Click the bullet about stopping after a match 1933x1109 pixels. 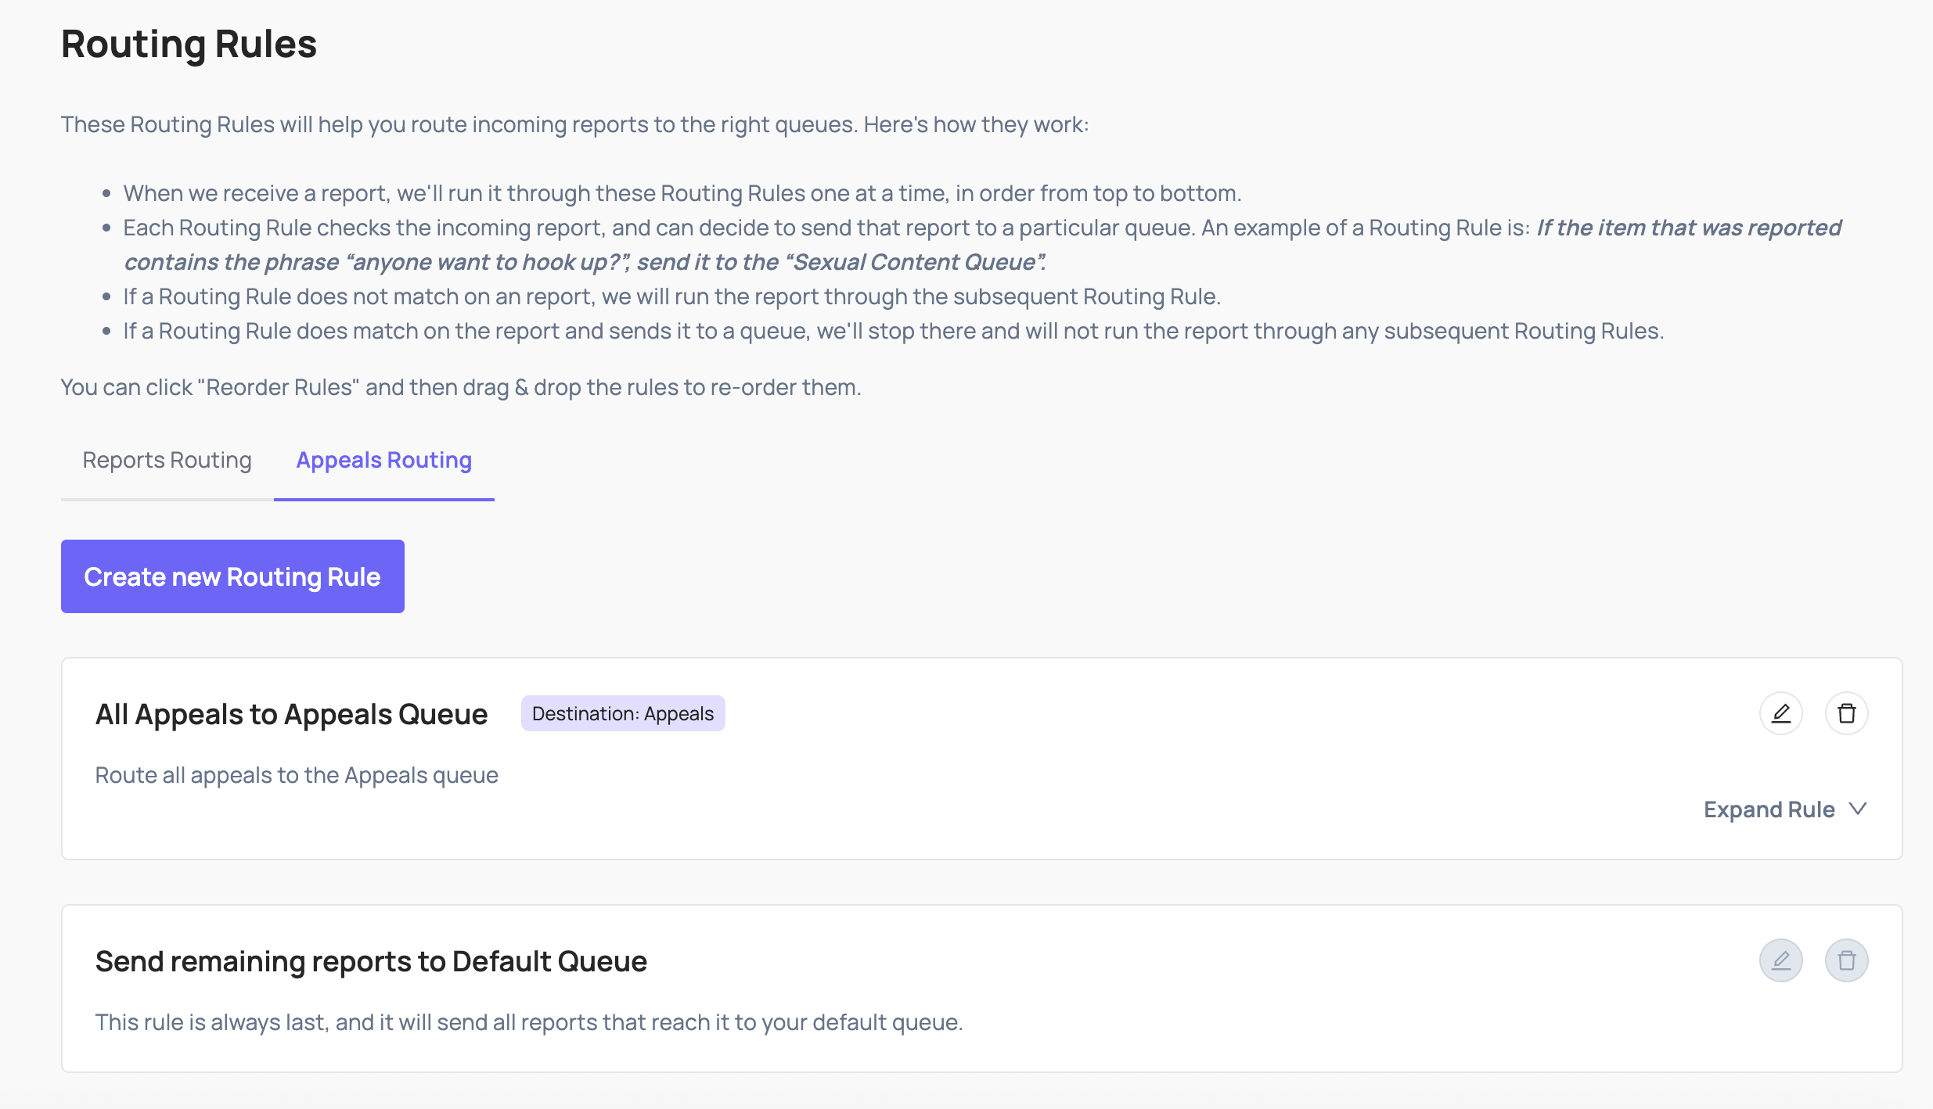pos(893,331)
